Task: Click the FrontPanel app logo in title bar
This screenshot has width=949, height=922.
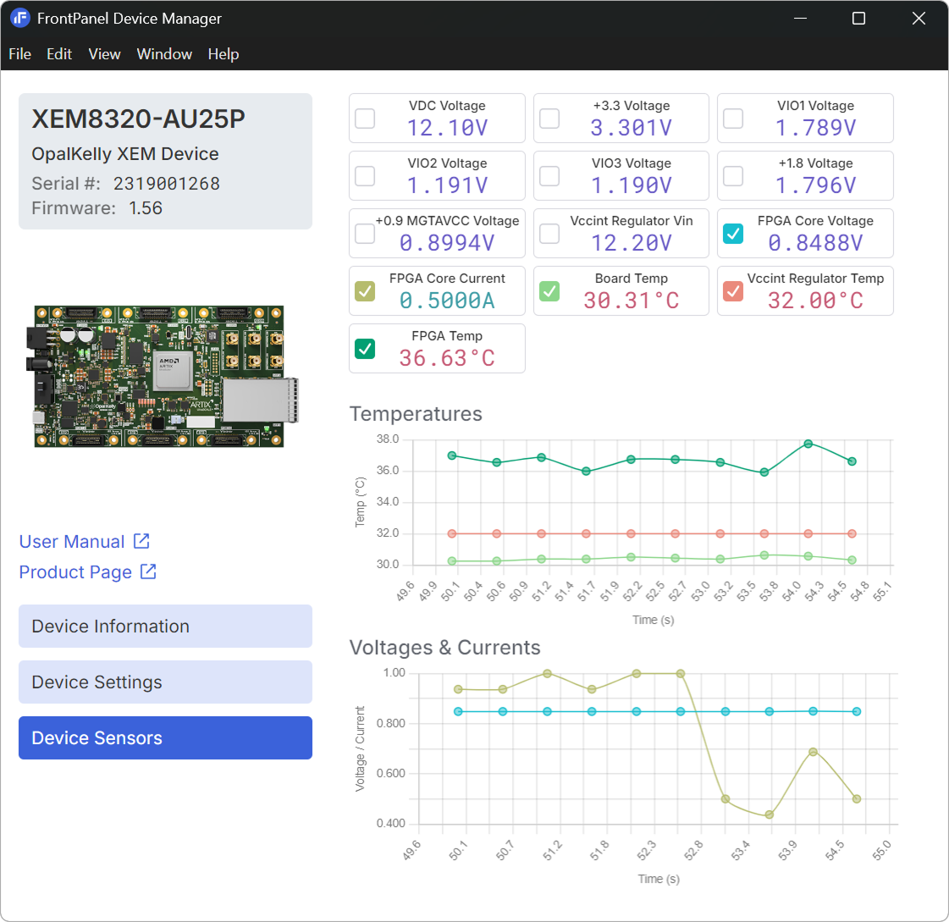Action: pos(20,18)
